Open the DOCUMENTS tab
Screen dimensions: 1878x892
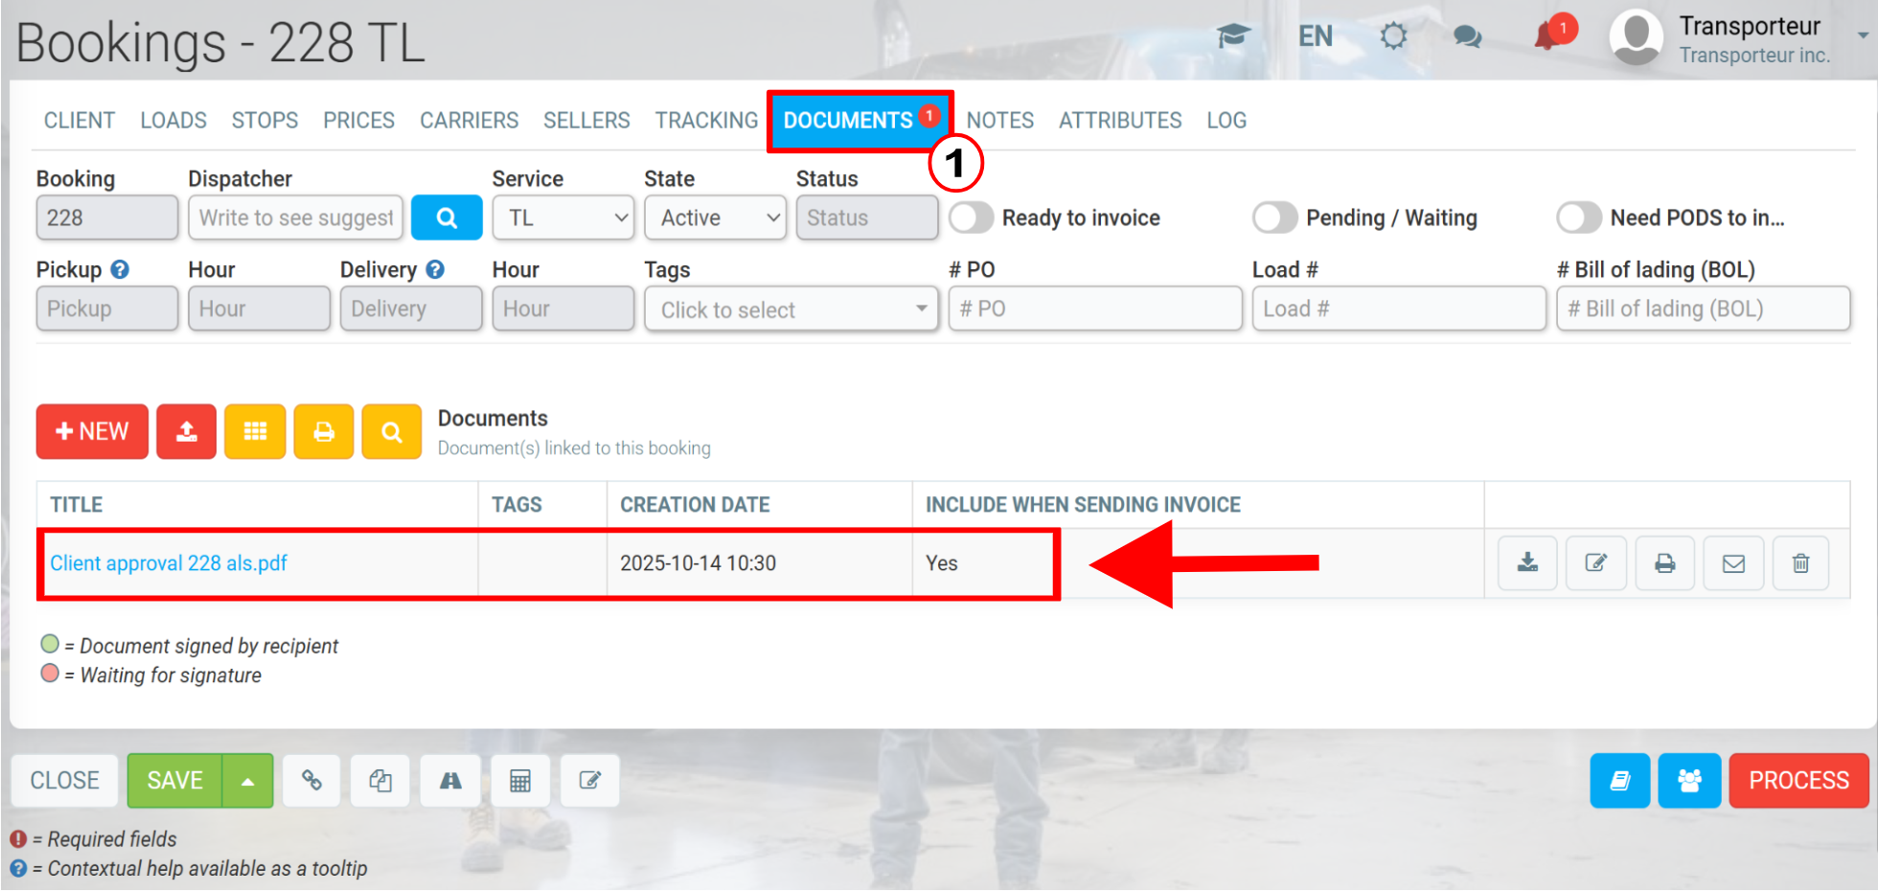859,121
